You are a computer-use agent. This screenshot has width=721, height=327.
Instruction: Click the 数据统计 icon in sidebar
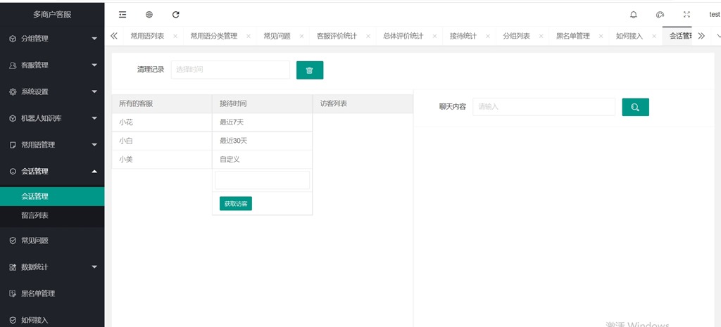click(x=13, y=267)
